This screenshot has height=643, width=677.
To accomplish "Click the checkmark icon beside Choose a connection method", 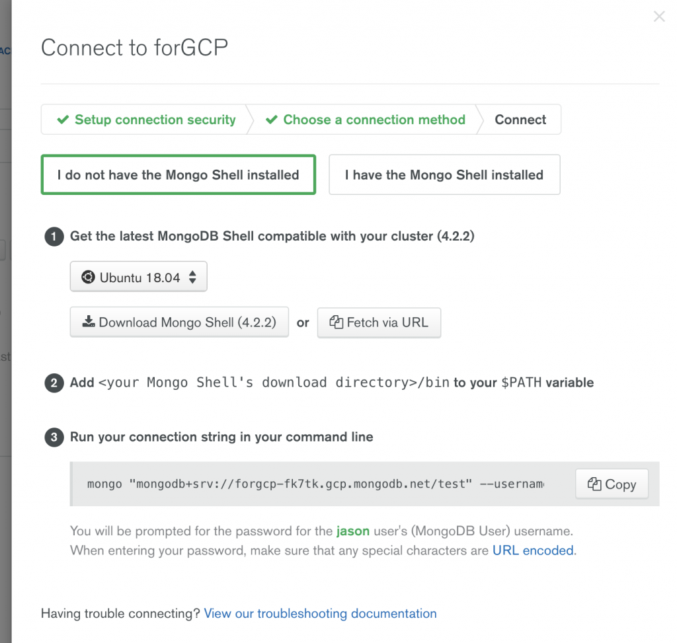I will (272, 120).
